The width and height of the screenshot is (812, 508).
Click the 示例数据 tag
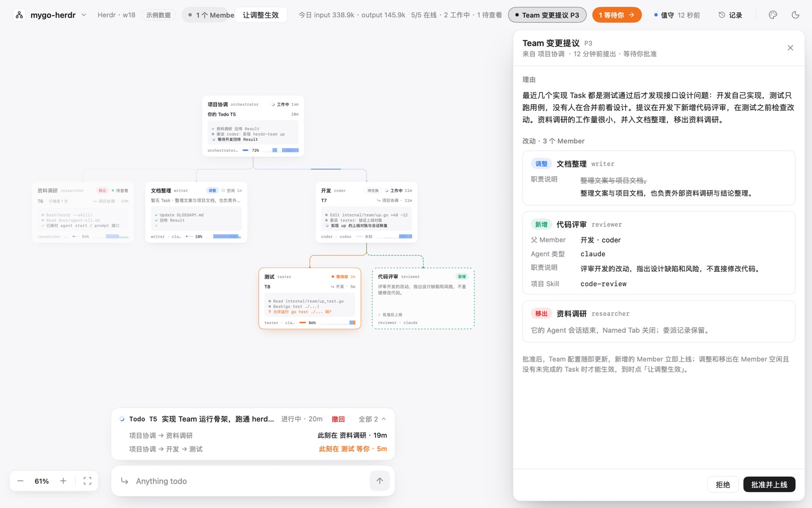[x=158, y=15]
